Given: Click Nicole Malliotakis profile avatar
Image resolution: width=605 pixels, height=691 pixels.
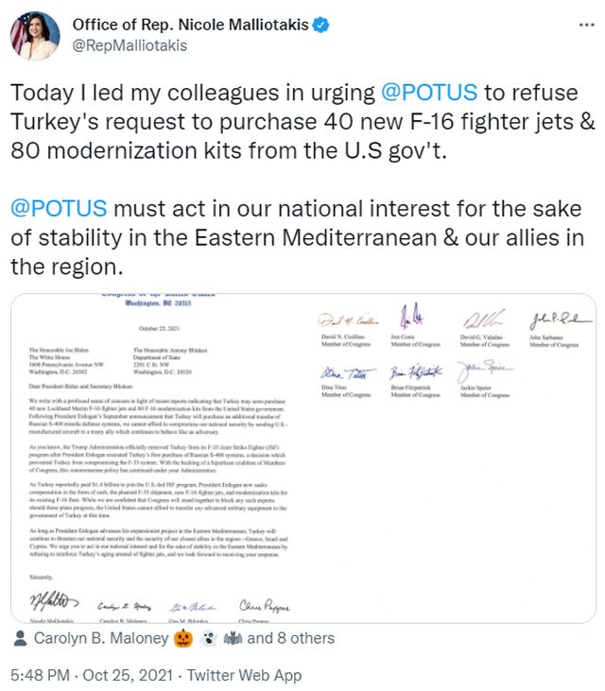Looking at the screenshot, I should pyautogui.click(x=34, y=35).
